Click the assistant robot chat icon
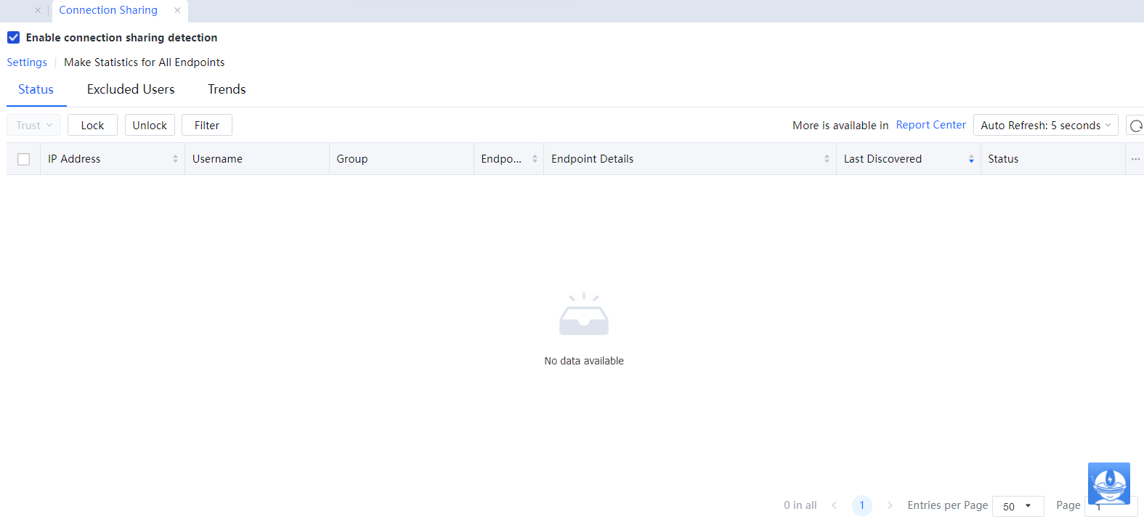Viewport: 1144px width, 522px height. pos(1108,483)
